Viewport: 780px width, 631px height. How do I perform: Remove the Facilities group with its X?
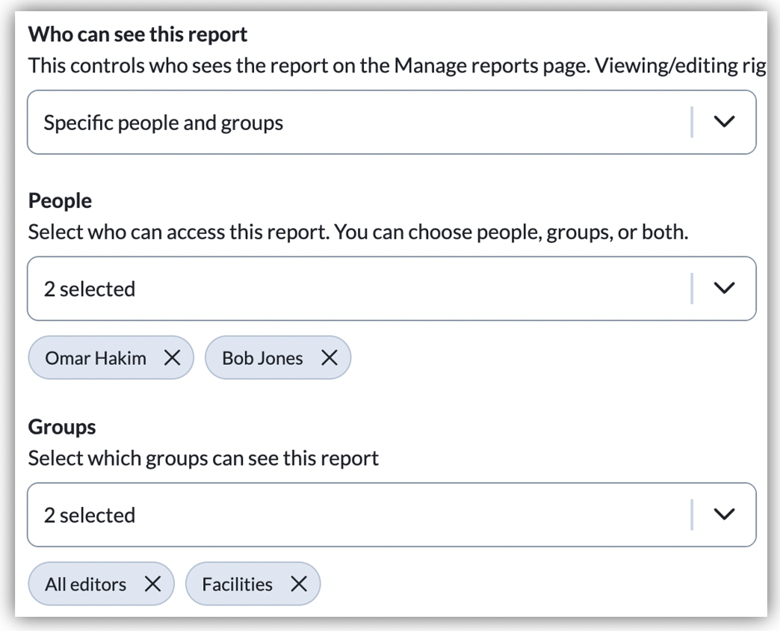click(298, 584)
